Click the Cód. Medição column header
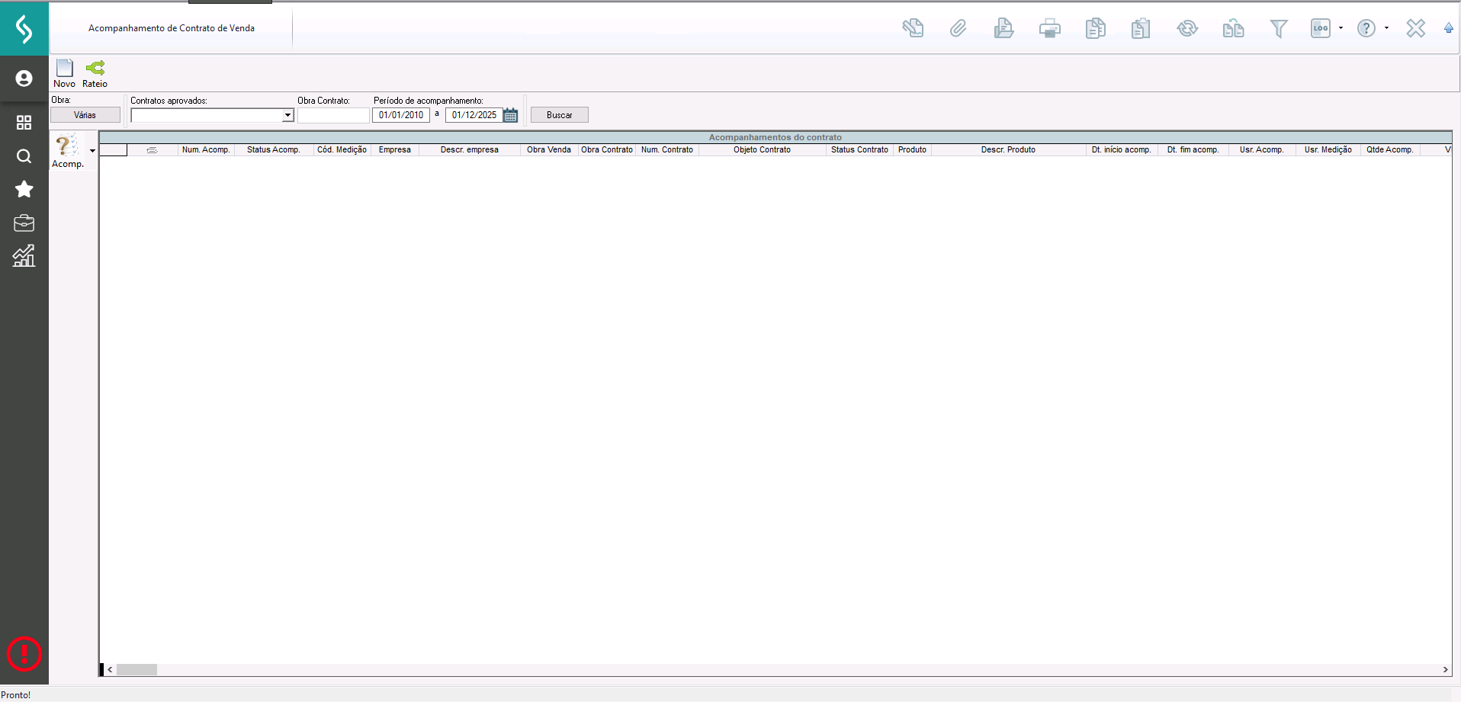The height and width of the screenshot is (702, 1461). click(x=342, y=150)
